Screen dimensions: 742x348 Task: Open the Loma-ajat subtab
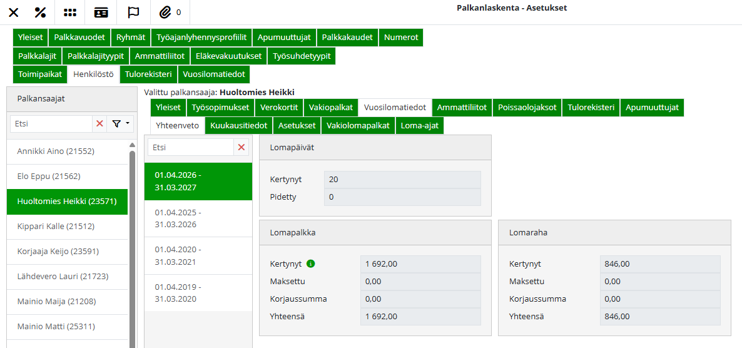(x=420, y=125)
